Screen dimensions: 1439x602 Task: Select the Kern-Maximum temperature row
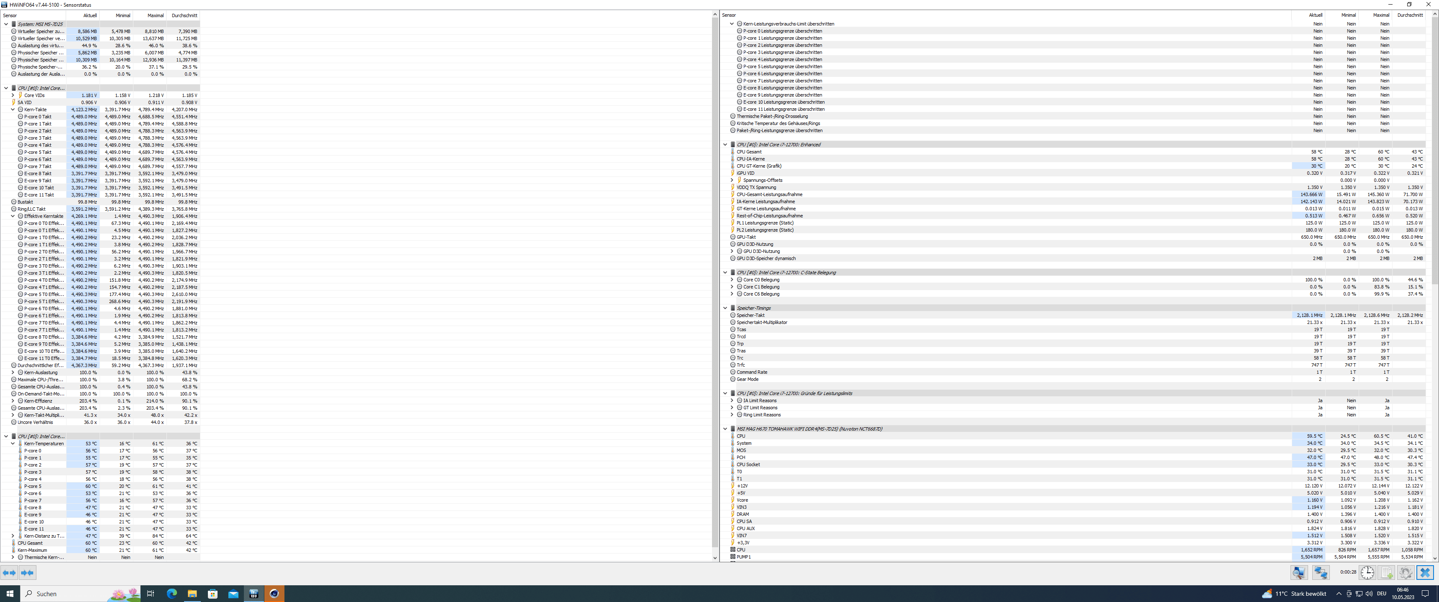click(100, 550)
